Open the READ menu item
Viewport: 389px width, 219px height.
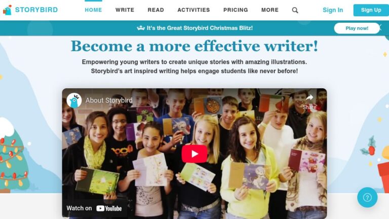(156, 10)
